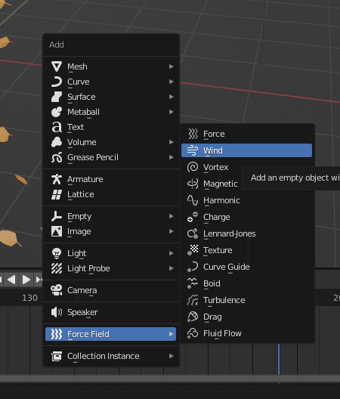Click the Harmonic wave icon
The height and width of the screenshot is (399, 340).
[x=193, y=200]
